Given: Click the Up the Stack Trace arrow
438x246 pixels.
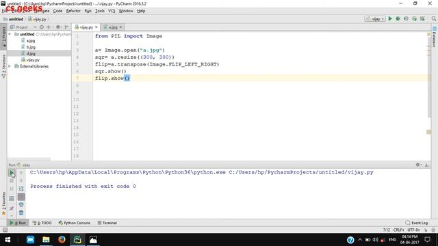Looking at the screenshot, I should [21, 173].
